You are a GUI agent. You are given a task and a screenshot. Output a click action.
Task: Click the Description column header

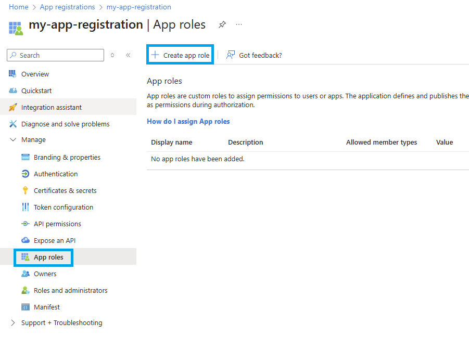pos(246,142)
